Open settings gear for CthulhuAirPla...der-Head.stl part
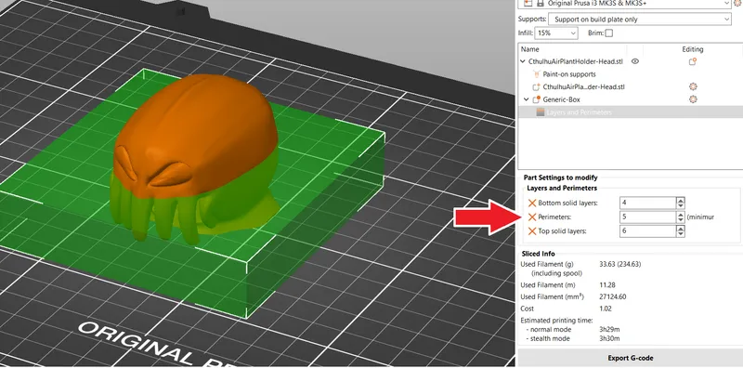 click(693, 86)
